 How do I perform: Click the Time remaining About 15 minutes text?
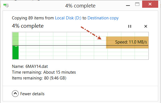(x=44, y=72)
